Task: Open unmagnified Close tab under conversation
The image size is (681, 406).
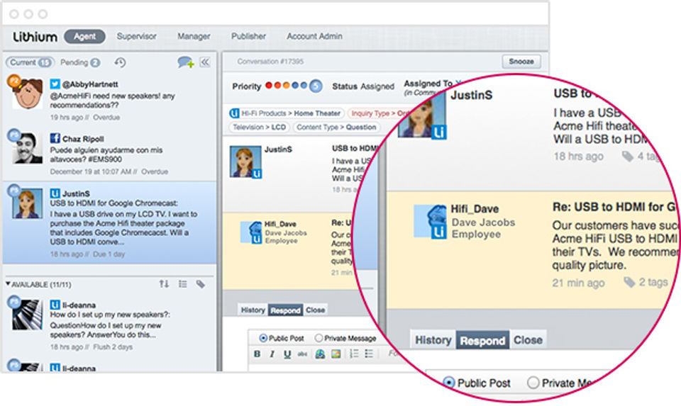Action: (315, 310)
